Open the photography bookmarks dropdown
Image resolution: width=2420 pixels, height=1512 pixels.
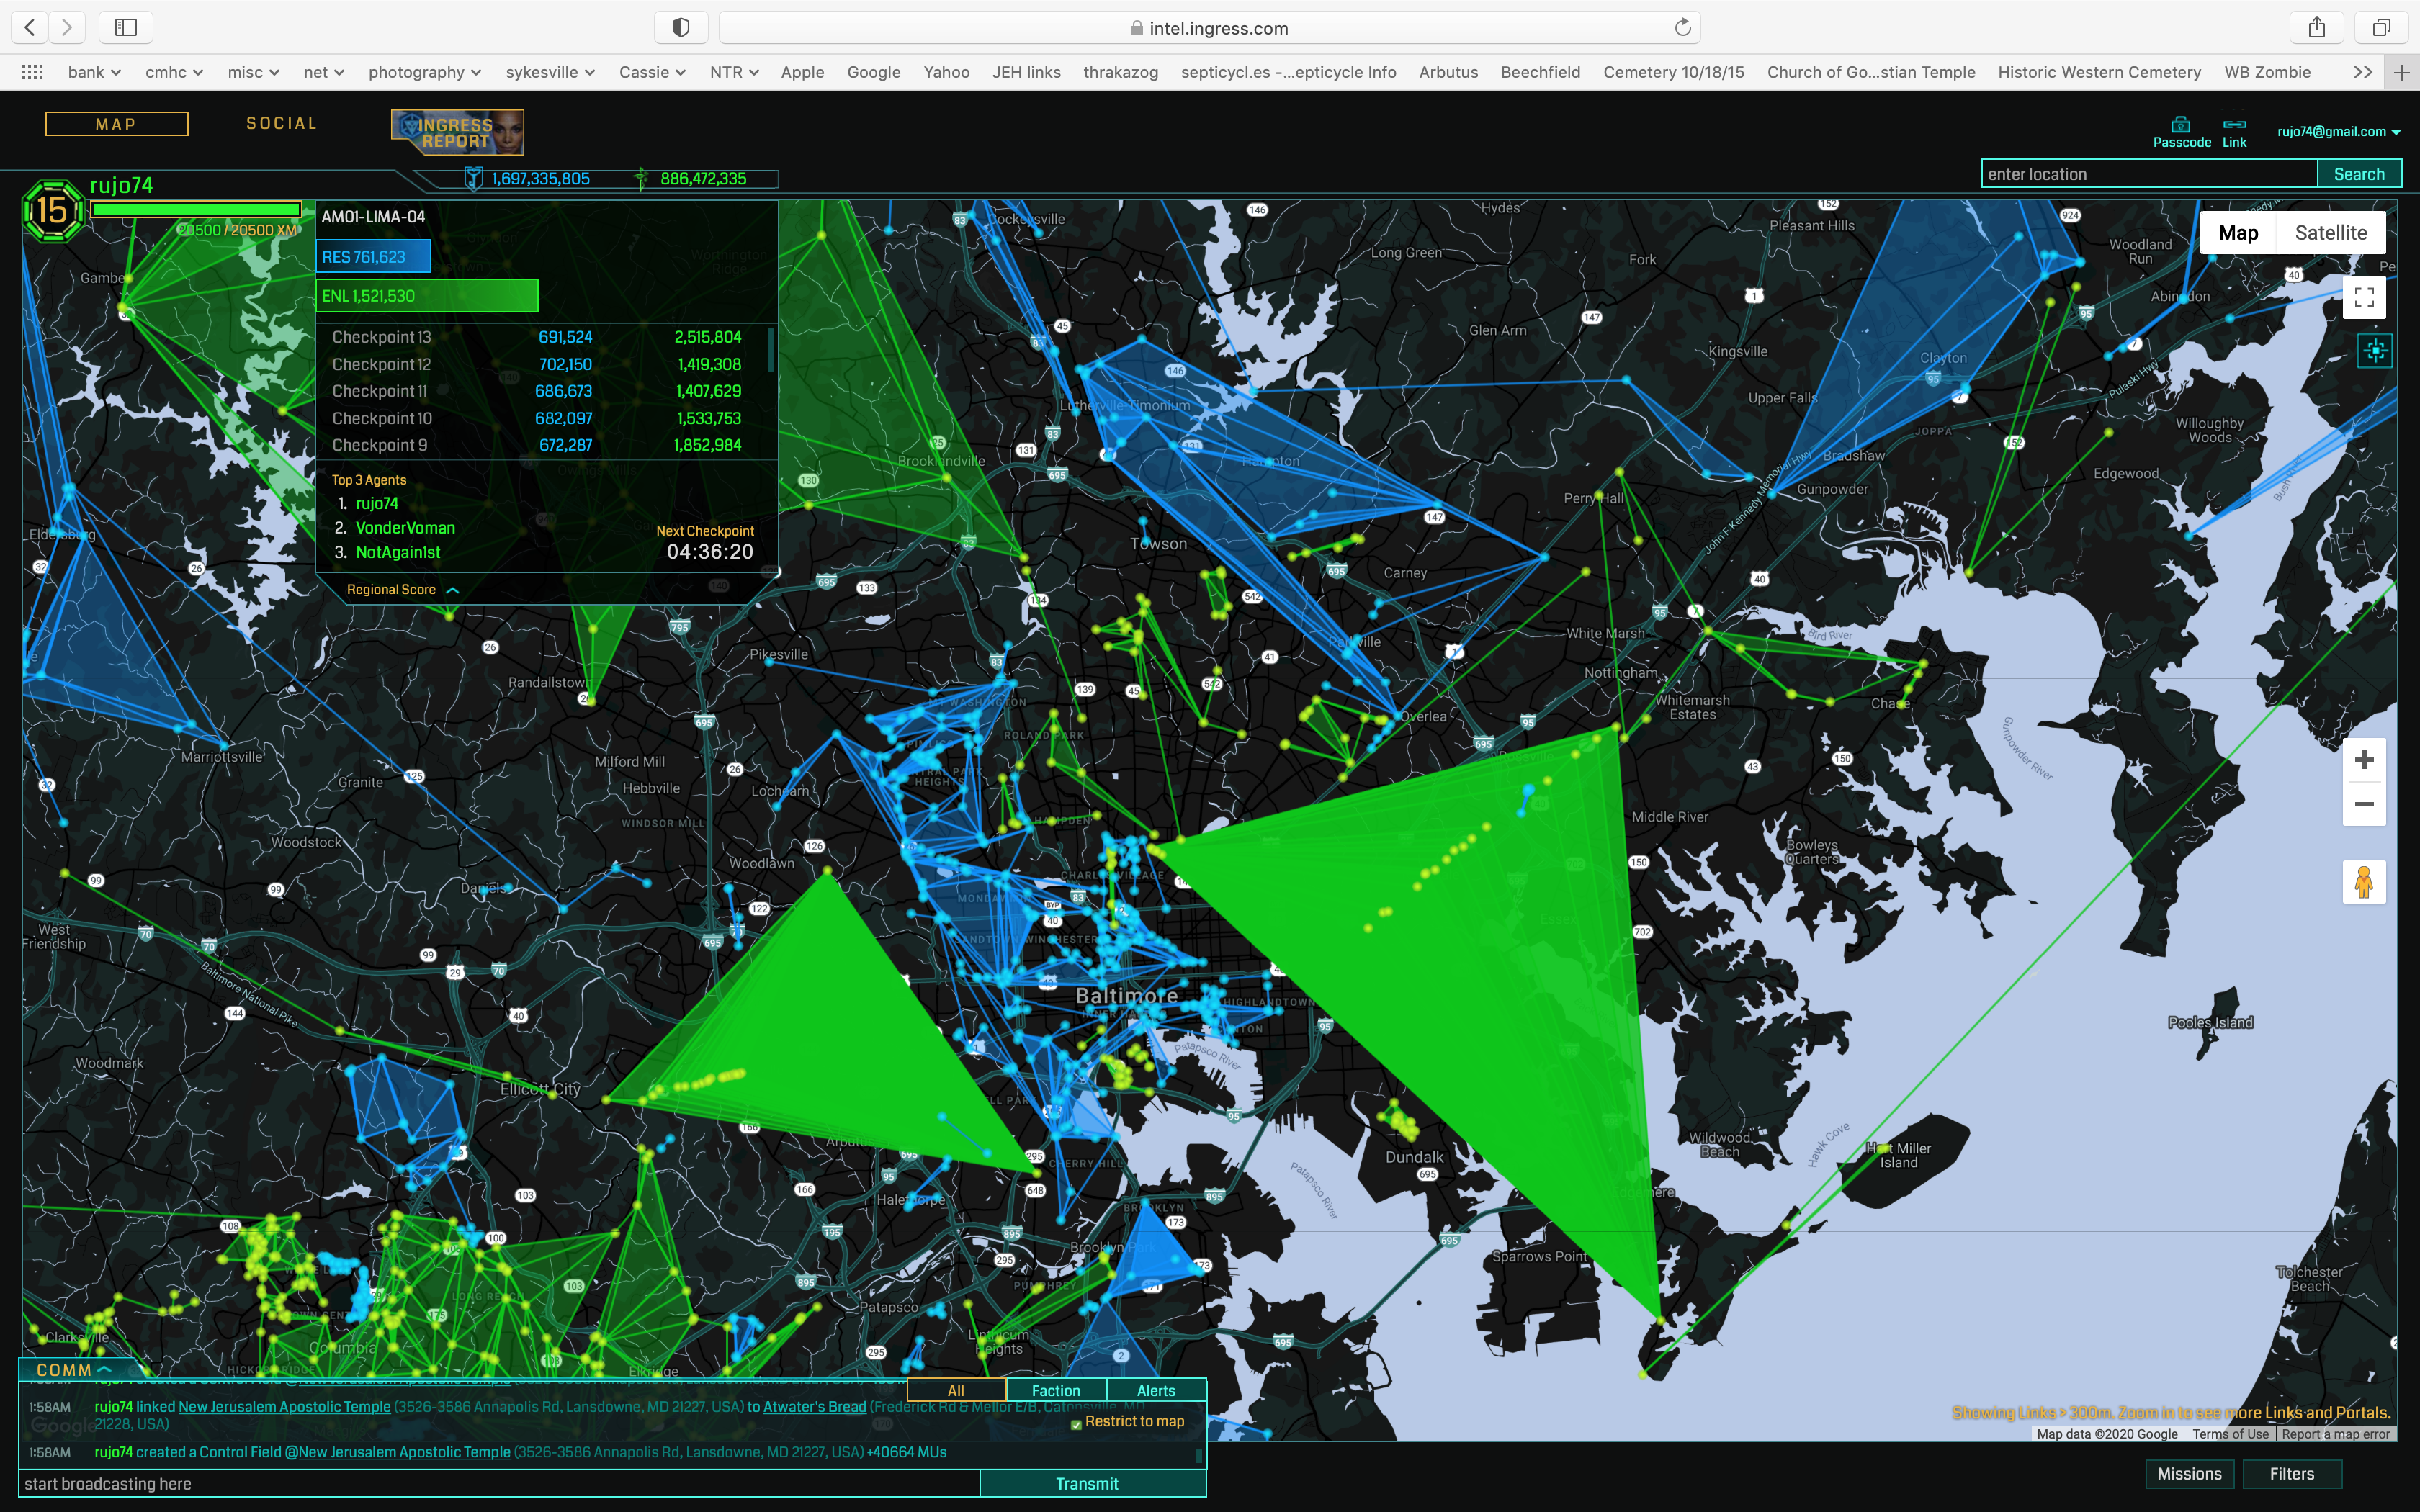coord(425,72)
